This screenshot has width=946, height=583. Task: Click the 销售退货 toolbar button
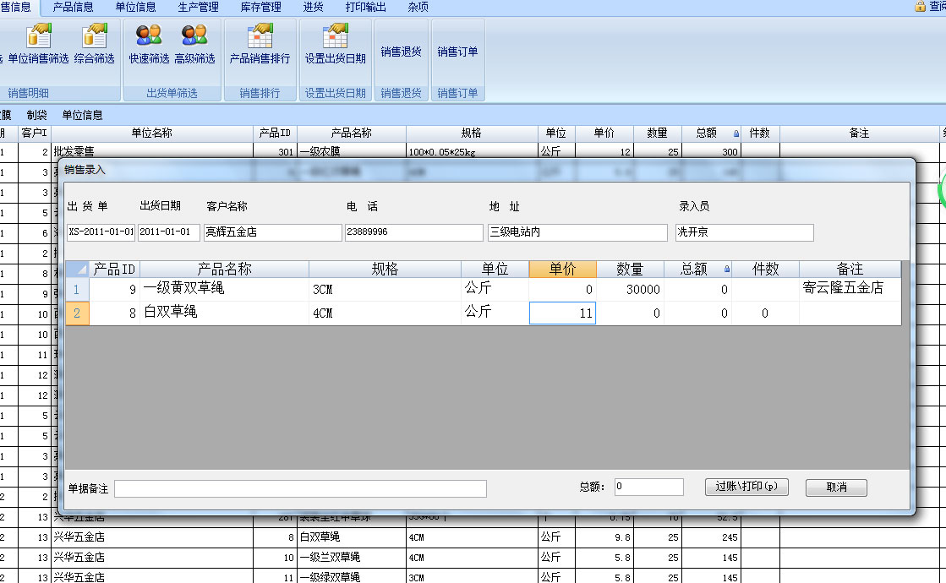[401, 52]
